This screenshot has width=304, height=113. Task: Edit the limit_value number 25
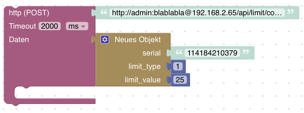(180, 80)
